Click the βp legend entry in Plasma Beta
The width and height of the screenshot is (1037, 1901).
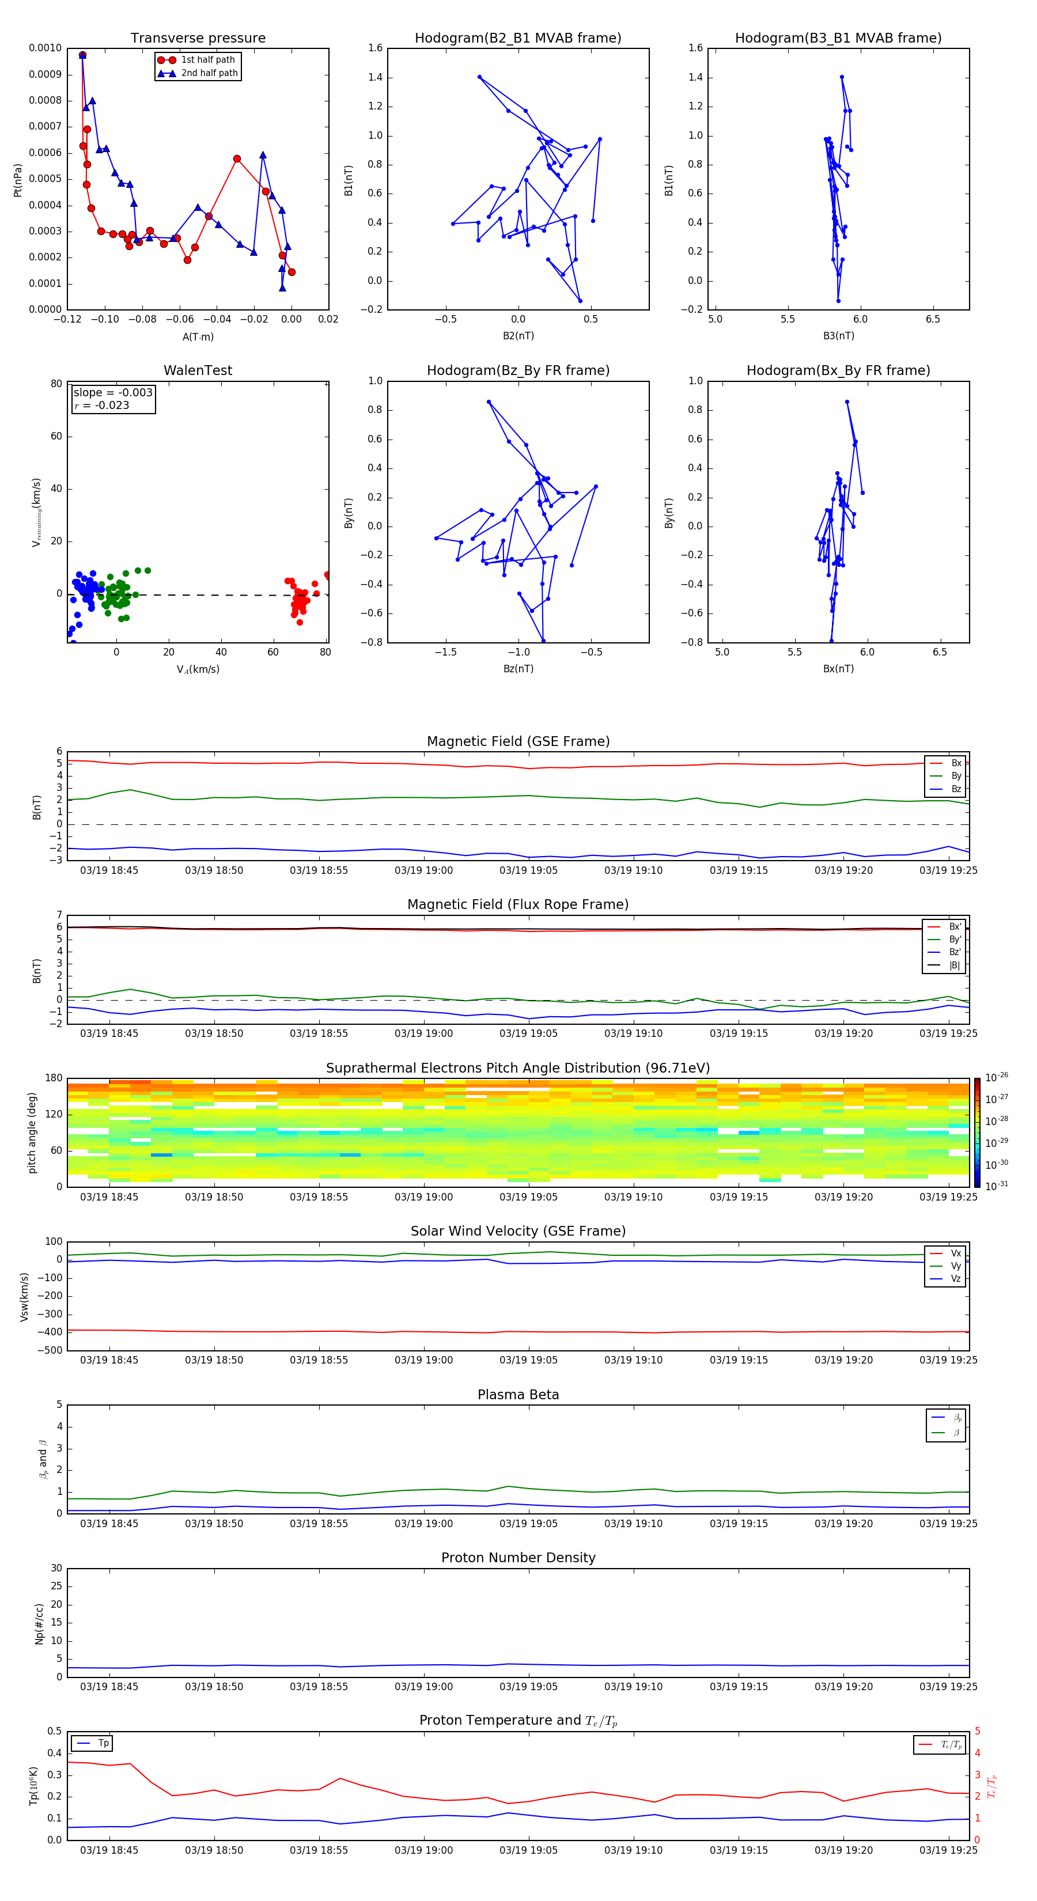[946, 1418]
